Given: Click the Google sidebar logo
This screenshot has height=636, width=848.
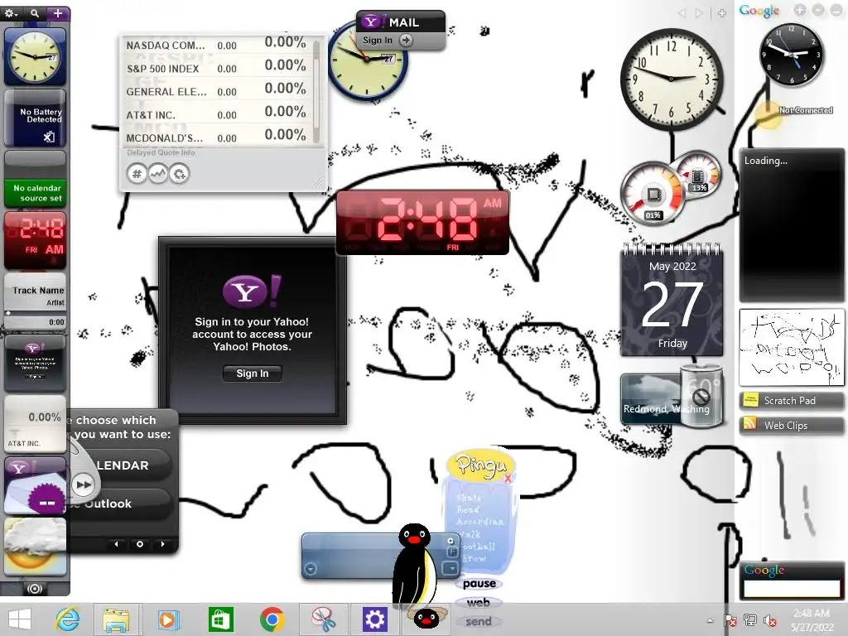Looking at the screenshot, I should (760, 11).
